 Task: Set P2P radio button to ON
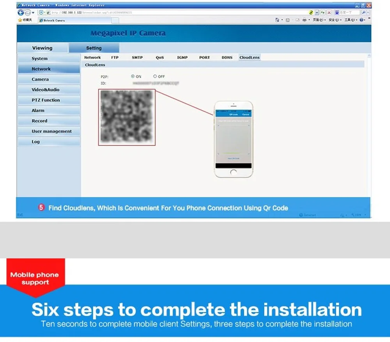click(x=133, y=76)
